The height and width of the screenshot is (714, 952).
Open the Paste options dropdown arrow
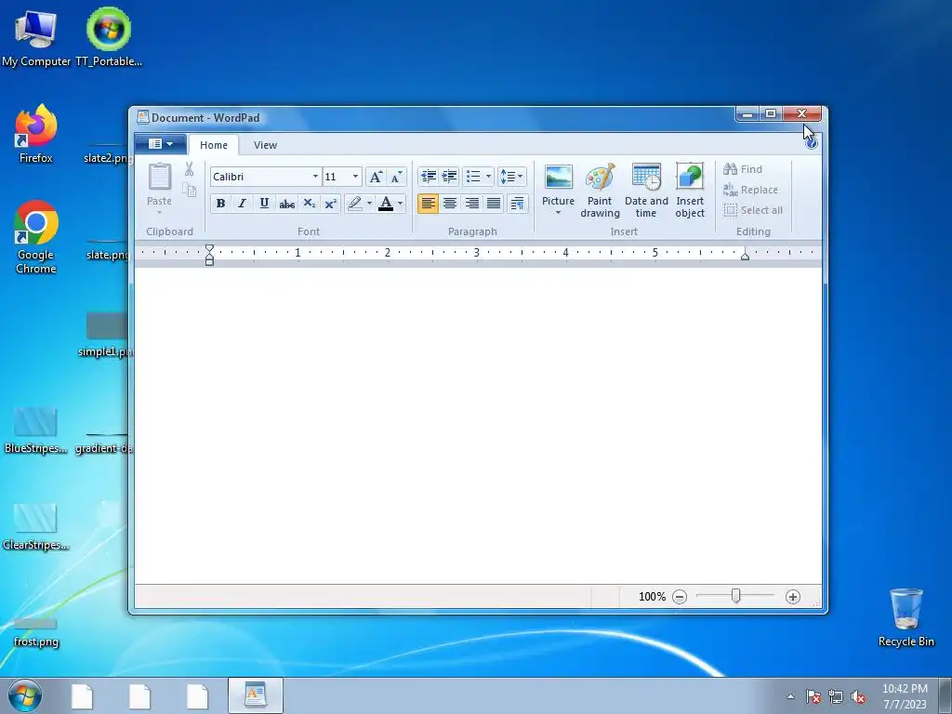tap(160, 212)
